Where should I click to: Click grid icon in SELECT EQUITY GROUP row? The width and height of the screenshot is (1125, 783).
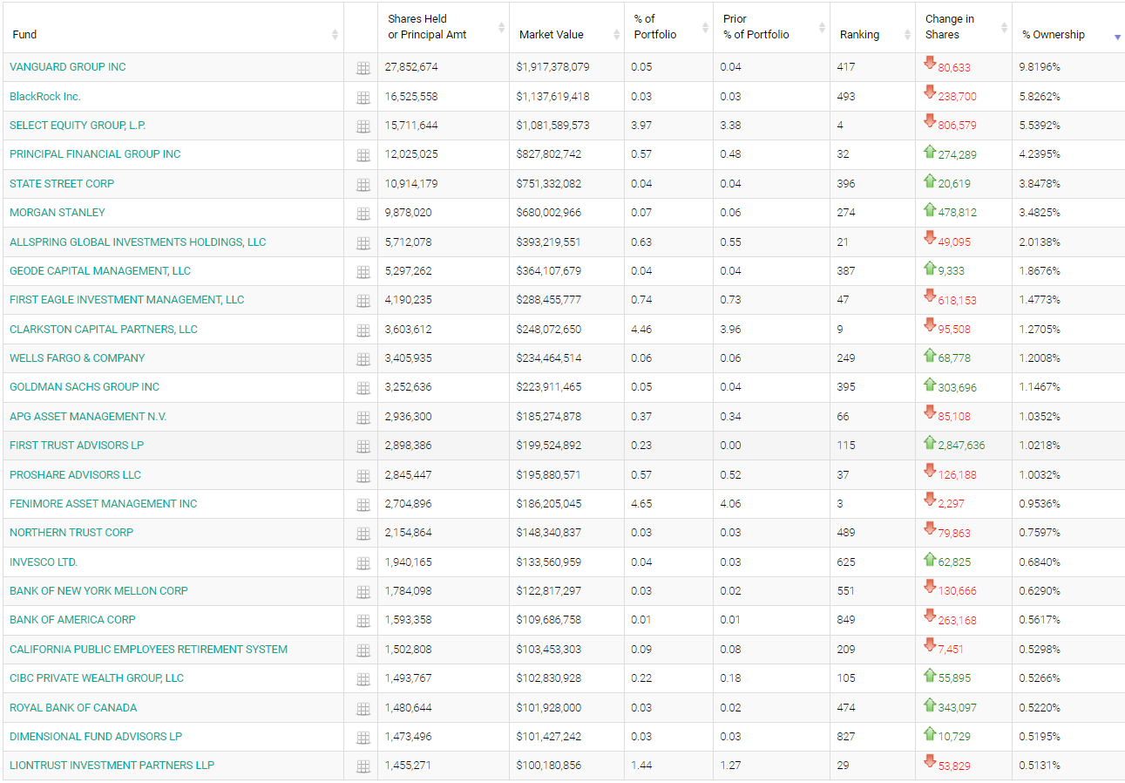click(363, 126)
